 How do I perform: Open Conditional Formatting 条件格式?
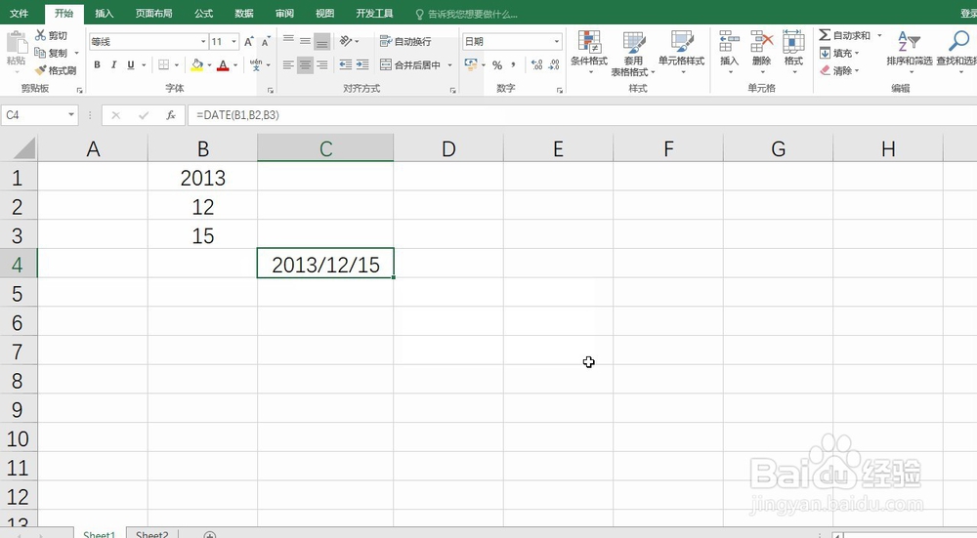coord(589,53)
